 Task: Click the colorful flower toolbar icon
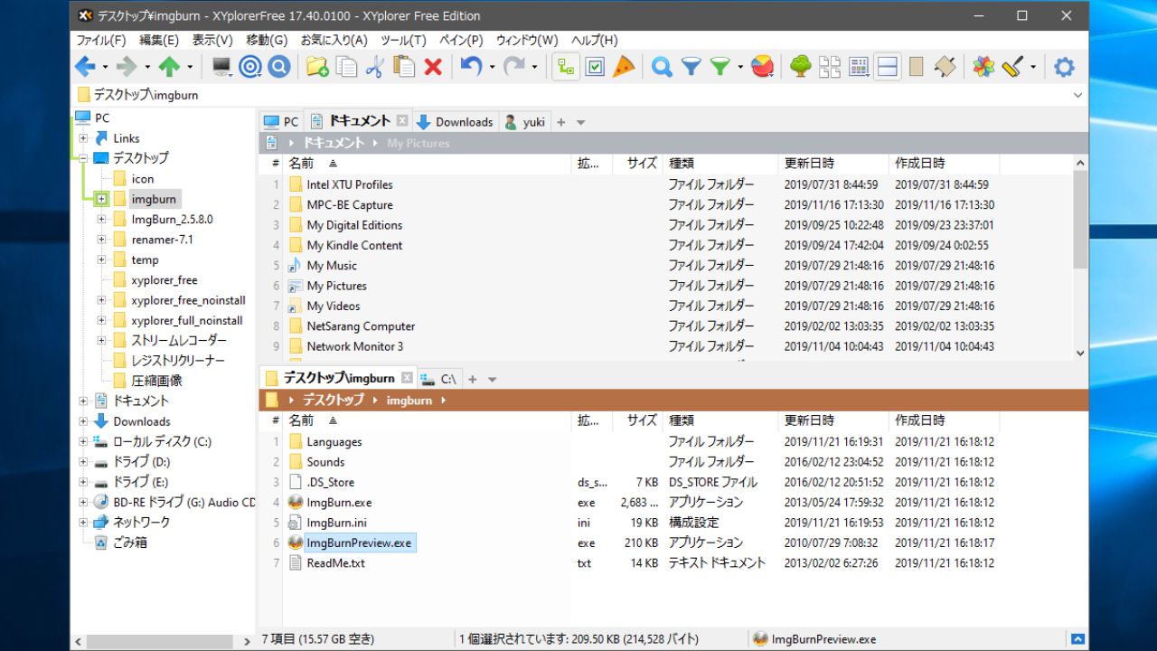click(983, 66)
